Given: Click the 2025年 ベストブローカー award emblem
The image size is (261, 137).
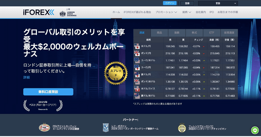Looking at the screenshot, I should (43, 106).
